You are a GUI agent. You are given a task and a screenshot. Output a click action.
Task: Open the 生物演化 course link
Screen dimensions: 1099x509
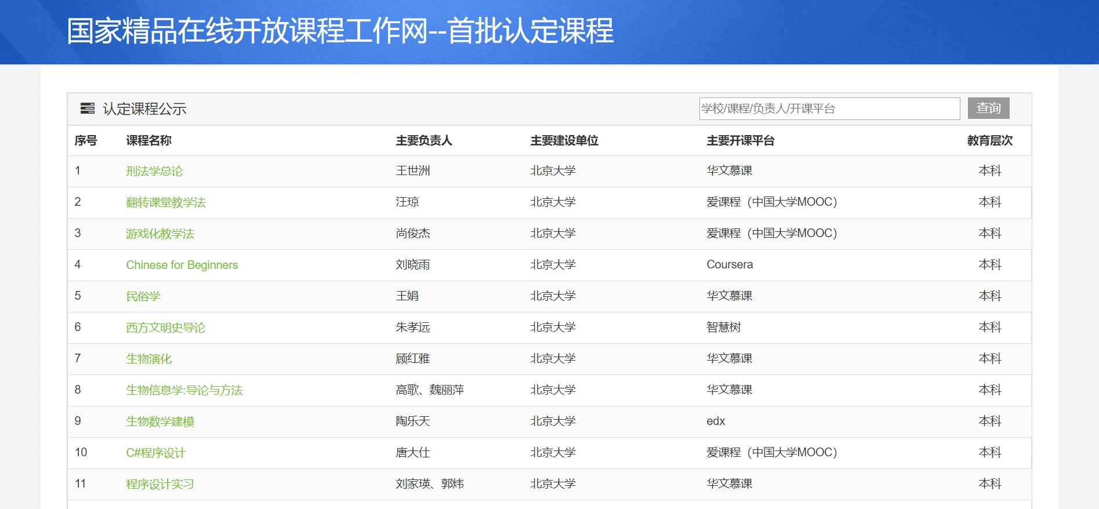click(x=149, y=359)
